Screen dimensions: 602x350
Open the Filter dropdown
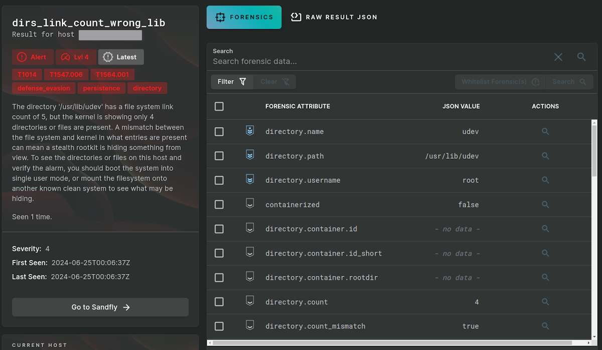click(x=232, y=81)
